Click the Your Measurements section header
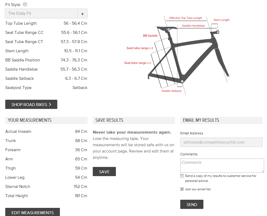 point(46,120)
